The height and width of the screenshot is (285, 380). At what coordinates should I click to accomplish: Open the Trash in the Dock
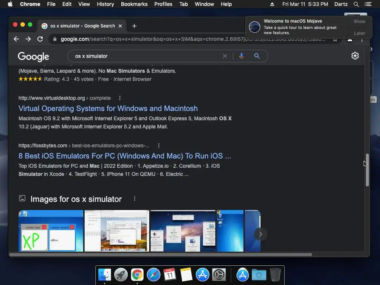point(275,275)
